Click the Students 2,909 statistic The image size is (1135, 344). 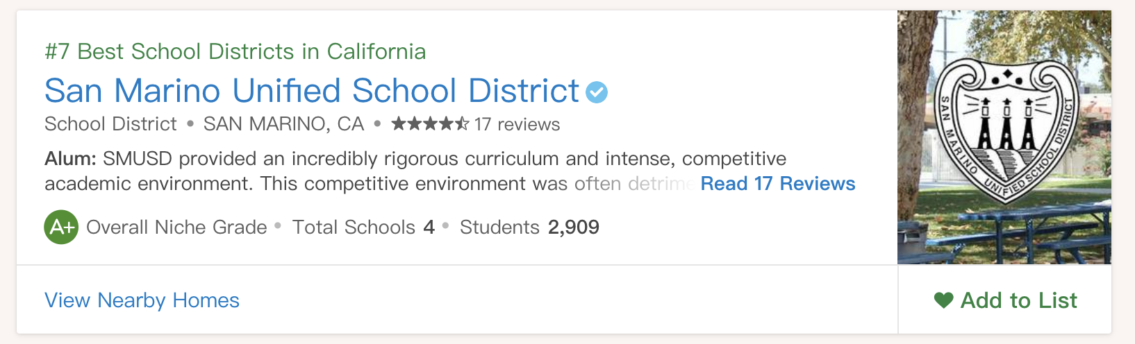[x=529, y=227]
